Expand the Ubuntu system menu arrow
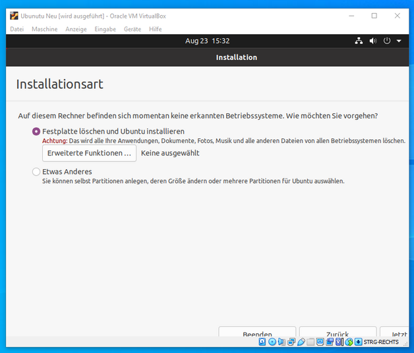Viewport: 414px width, 353px height. [399, 41]
